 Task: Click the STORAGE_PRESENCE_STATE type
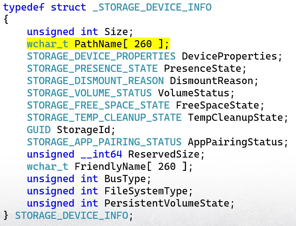click(92, 68)
